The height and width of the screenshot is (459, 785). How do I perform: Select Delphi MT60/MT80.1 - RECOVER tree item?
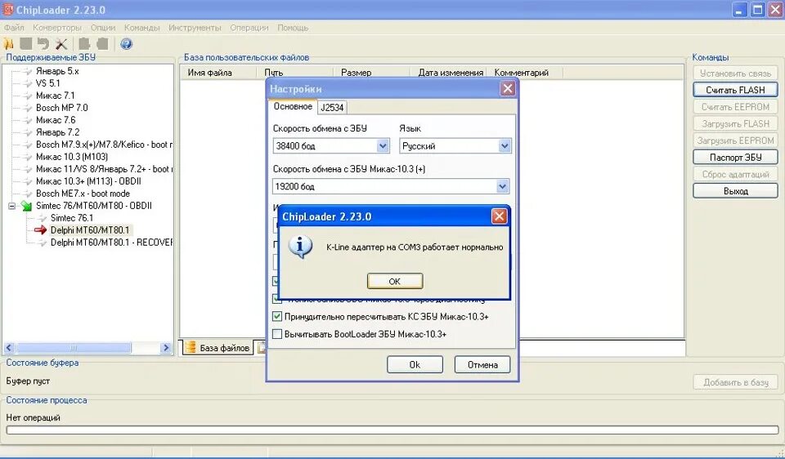point(111,243)
